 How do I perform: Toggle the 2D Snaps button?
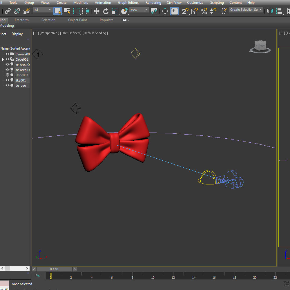[x=185, y=11]
